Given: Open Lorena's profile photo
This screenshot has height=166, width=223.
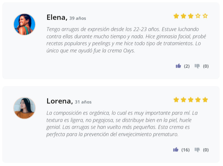Looking at the screenshot, I should point(24,108).
